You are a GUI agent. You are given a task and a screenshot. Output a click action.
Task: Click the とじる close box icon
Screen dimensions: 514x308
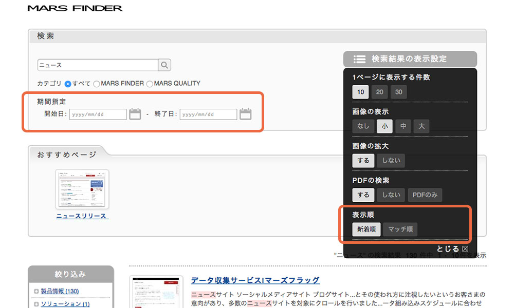(465, 249)
